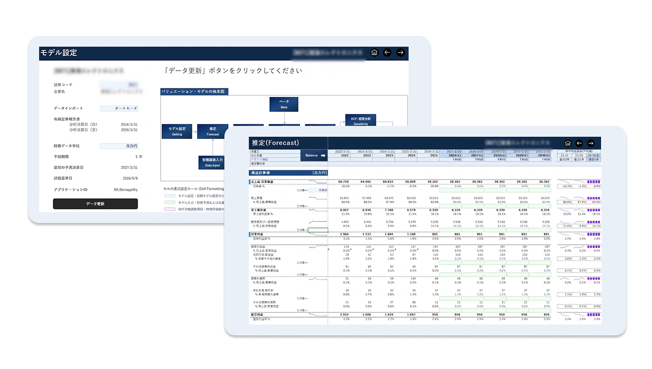Click the home icon in モデル設定 window
The width and height of the screenshot is (652, 369).
(374, 53)
